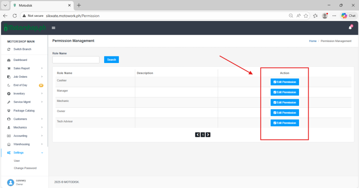Click the browser refresh icon
Viewport: 359px width, 188px height.
click(15, 16)
